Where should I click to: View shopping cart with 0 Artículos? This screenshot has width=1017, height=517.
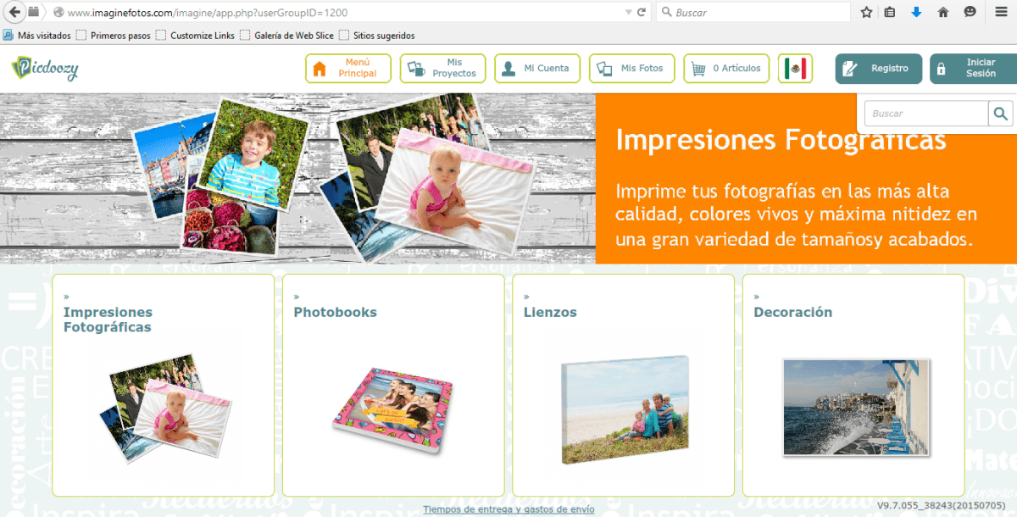pyautogui.click(x=727, y=69)
